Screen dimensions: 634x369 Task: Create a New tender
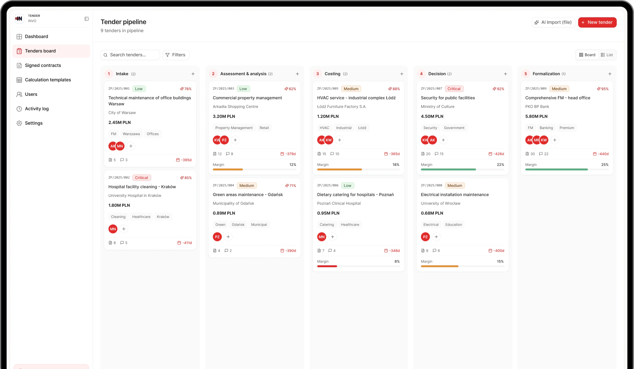[x=597, y=22]
